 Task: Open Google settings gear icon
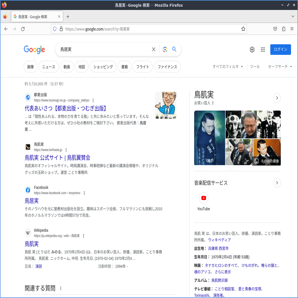(x=252, y=50)
